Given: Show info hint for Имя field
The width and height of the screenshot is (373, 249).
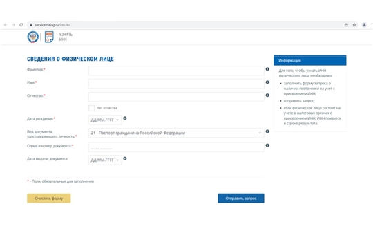Looking at the screenshot, I should (267, 82).
